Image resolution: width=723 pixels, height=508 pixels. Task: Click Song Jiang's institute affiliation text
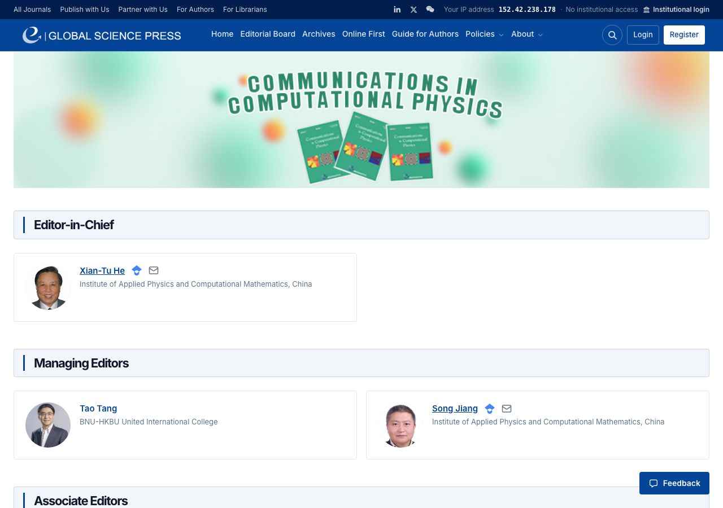click(x=548, y=422)
